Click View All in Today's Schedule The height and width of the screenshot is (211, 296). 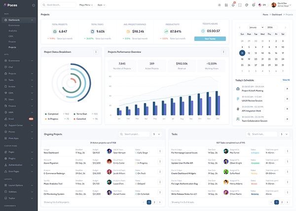point(286,79)
